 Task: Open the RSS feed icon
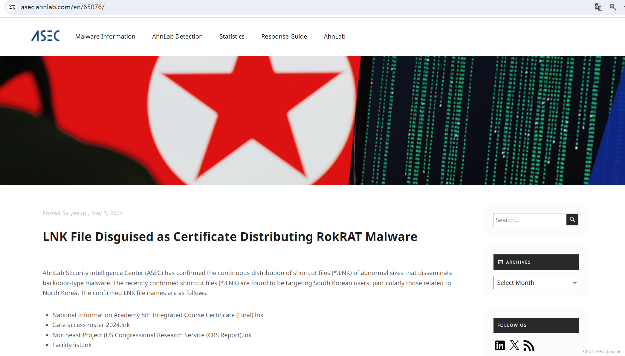(x=528, y=345)
